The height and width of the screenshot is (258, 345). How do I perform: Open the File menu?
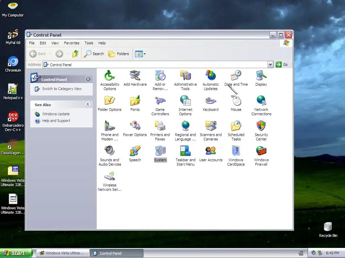pos(32,43)
